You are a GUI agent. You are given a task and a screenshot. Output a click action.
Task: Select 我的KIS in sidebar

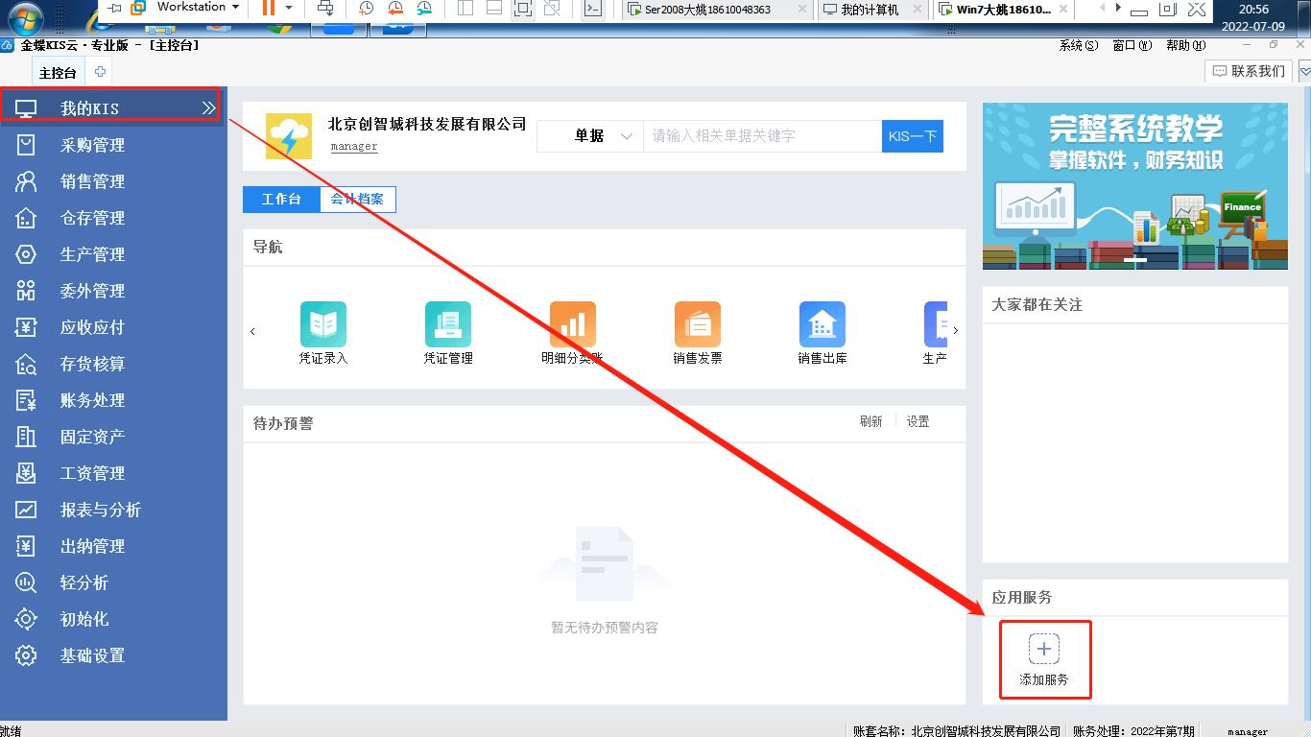click(111, 108)
